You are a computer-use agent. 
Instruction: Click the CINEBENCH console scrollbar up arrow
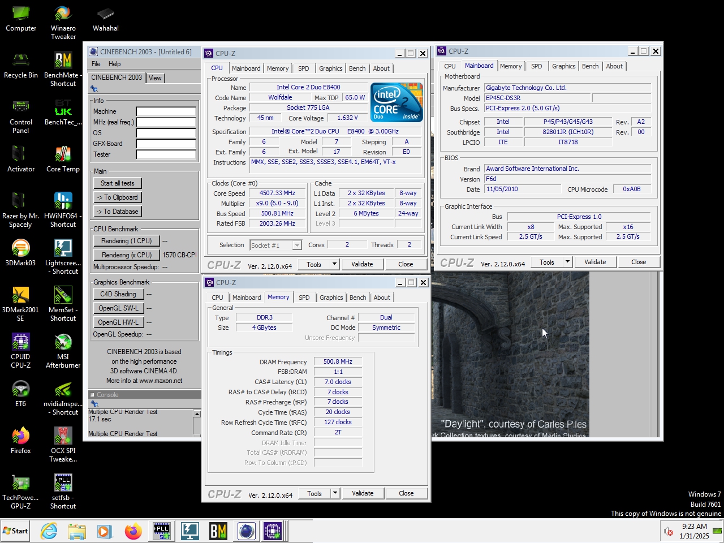pyautogui.click(x=197, y=414)
